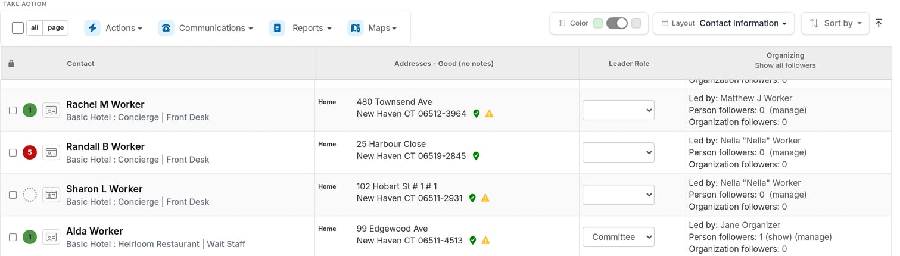Tick the checkbox for Randall B Worker
Viewport: 900px width, 256px height.
tap(13, 152)
